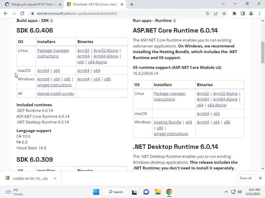Open ASP.NET Runtime winget instructions
The image size is (265, 198).
tap(171, 134)
